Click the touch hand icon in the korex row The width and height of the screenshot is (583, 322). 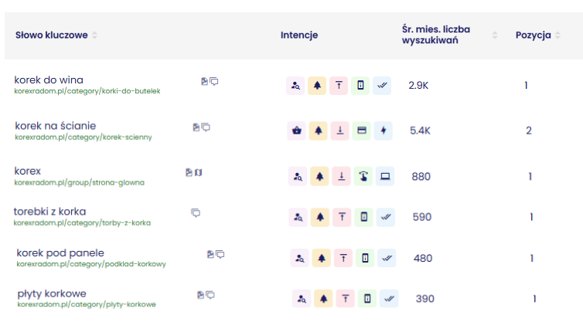click(363, 176)
